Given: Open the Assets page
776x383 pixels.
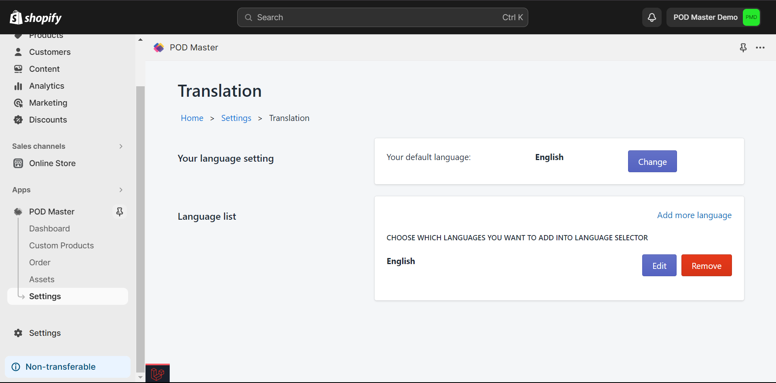Looking at the screenshot, I should [42, 279].
